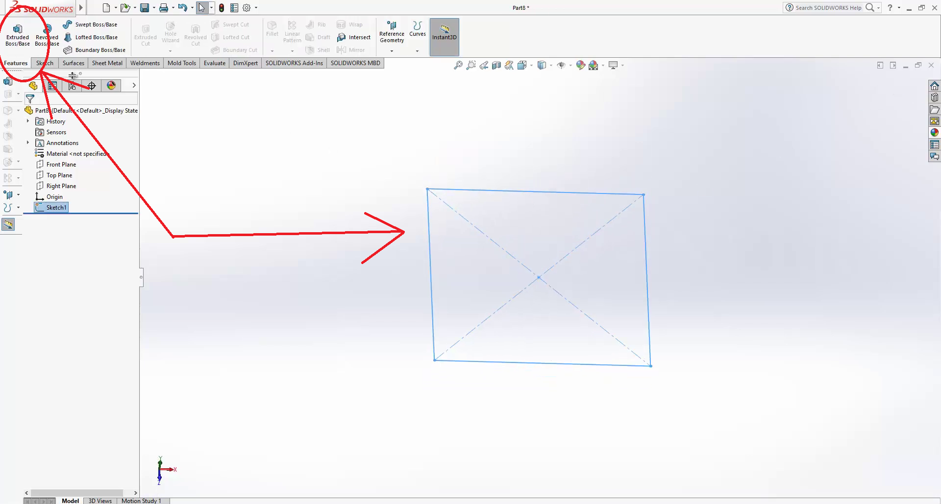Click the Extruded Boss/Base tool
This screenshot has height=504, width=941.
pyautogui.click(x=18, y=35)
